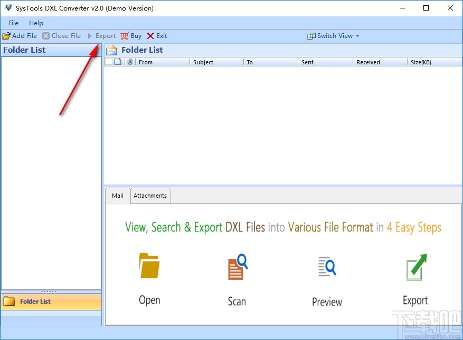Click the SysTools app icon in title bar
Viewport: 463px width, 340px height.
[9, 8]
